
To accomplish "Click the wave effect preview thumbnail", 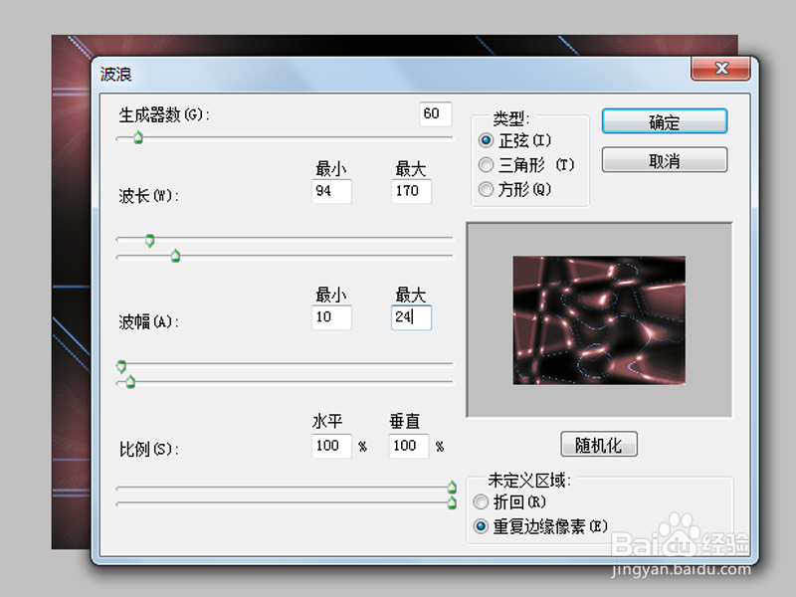I will 599,320.
